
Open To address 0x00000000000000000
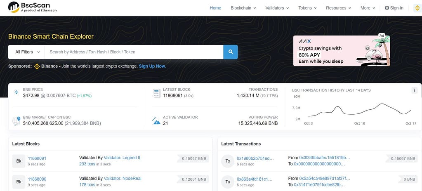pos(319,164)
